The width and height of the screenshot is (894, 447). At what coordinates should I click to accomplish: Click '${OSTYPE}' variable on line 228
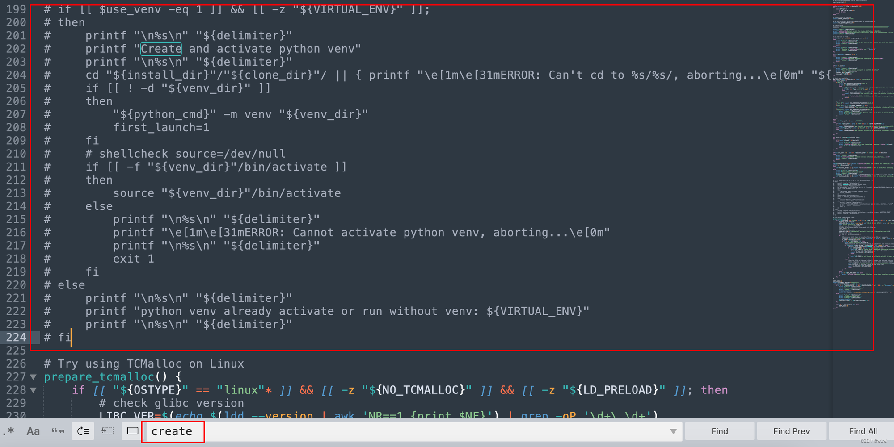point(151,390)
